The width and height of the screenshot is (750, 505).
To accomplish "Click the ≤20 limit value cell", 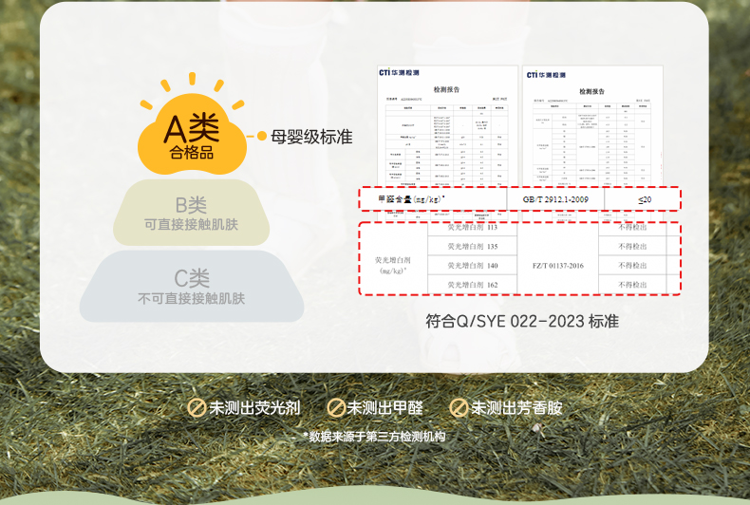I will (x=643, y=199).
